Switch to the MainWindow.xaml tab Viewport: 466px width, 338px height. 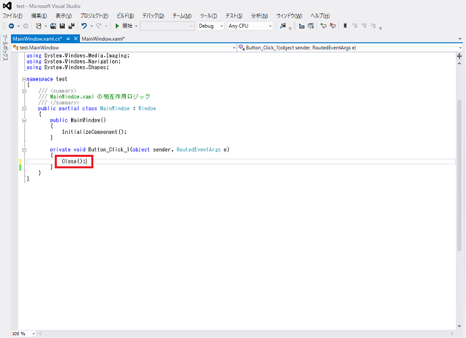[103, 39]
